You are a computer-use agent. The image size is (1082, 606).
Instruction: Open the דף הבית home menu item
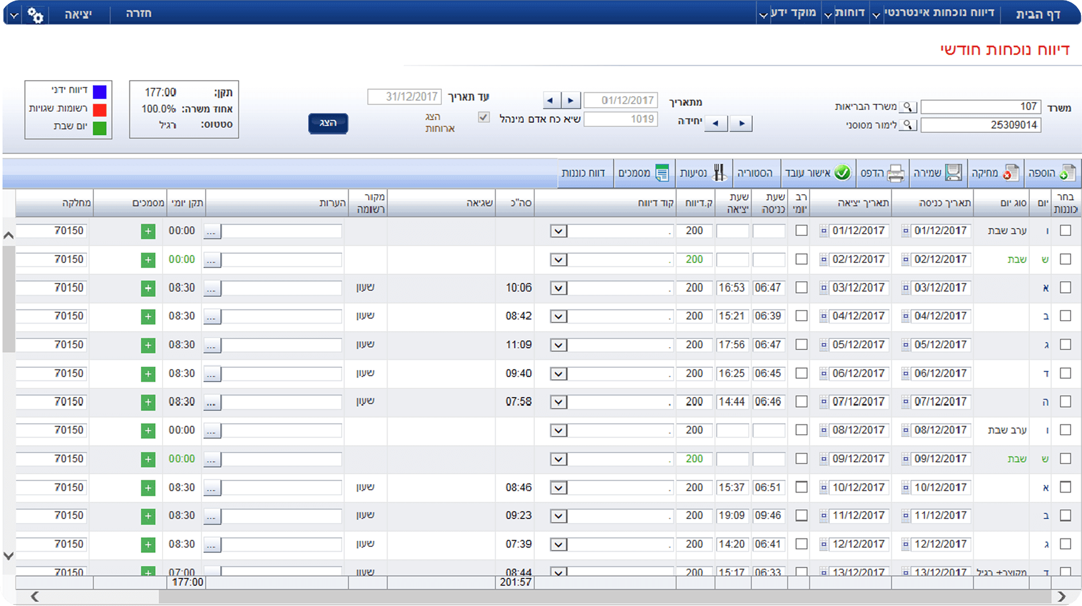(1038, 14)
